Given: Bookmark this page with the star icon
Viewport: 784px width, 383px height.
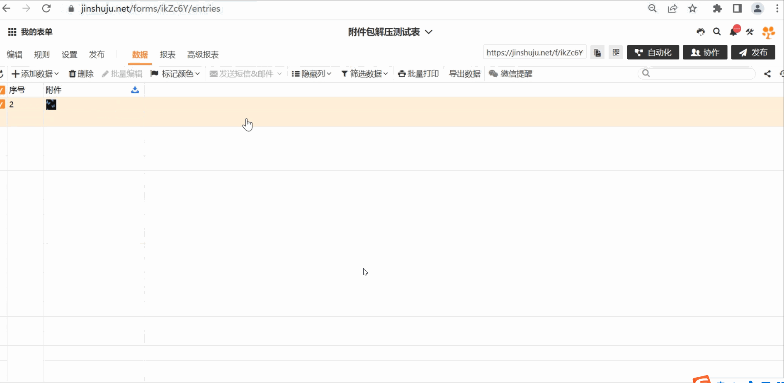Looking at the screenshot, I should 692,9.
